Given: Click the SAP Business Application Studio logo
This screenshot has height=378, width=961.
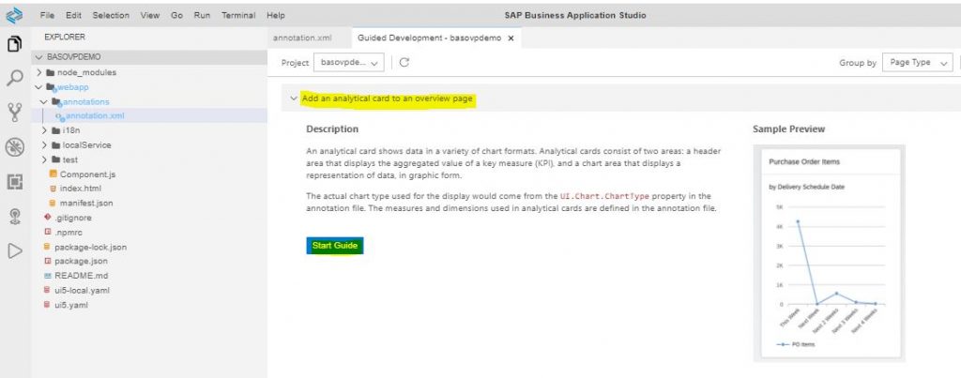Looking at the screenshot, I should click(x=14, y=15).
